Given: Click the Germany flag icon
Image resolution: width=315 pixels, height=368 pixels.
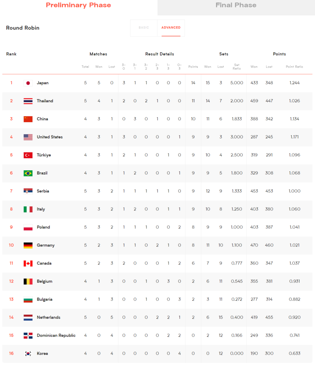Looking at the screenshot, I should 28,245.
